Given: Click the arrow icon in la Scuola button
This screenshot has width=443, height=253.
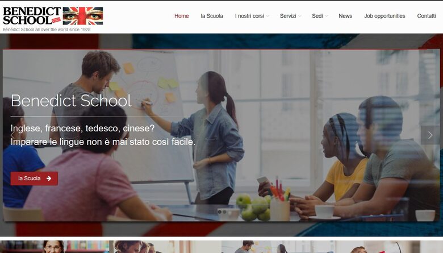Looking at the screenshot, I should click(x=49, y=179).
